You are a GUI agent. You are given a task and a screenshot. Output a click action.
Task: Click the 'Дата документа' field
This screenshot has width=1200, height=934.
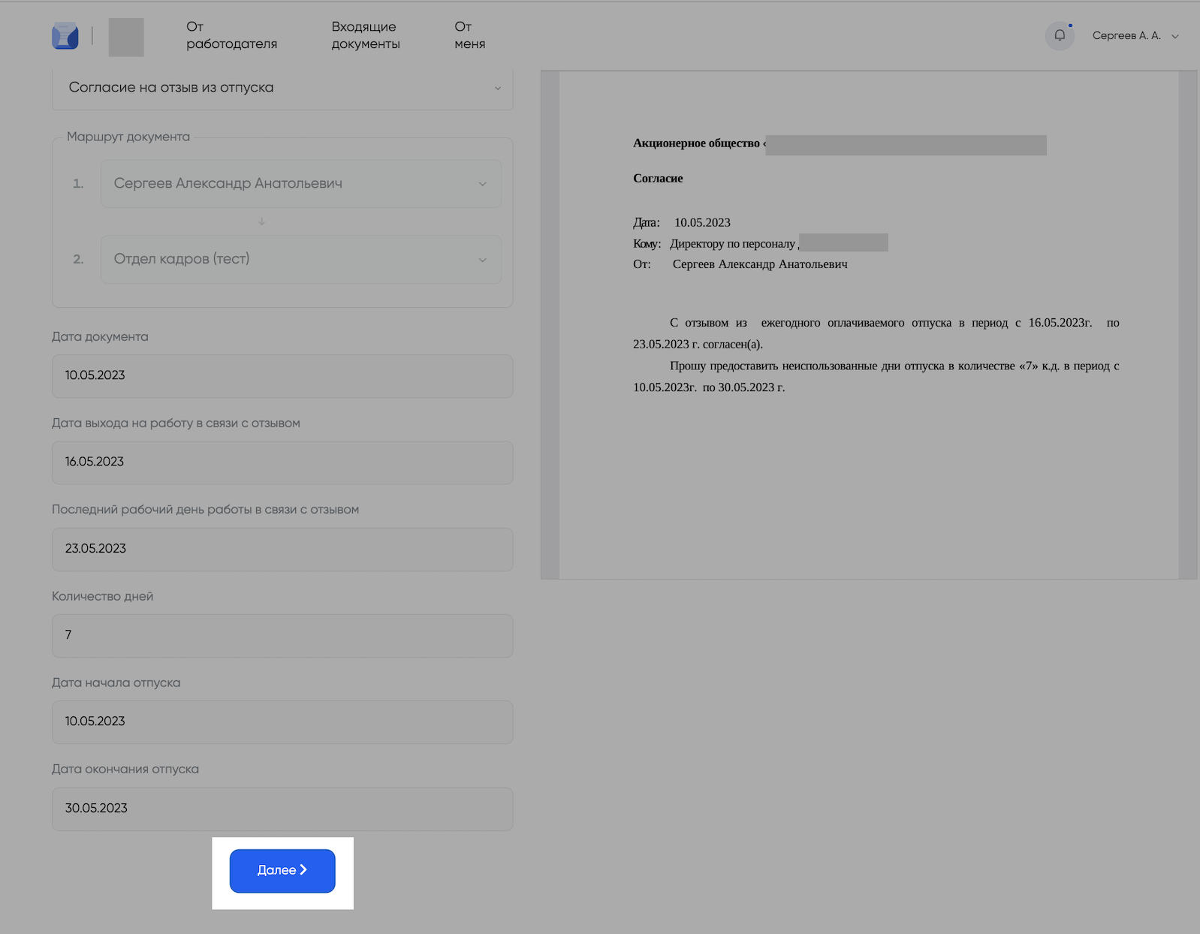(282, 375)
